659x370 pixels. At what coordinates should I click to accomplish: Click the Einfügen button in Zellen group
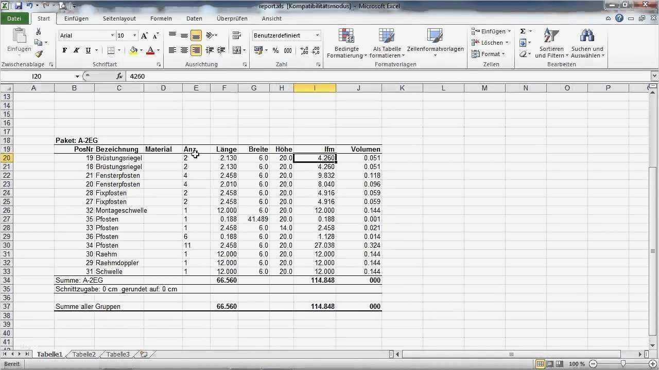pyautogui.click(x=489, y=31)
